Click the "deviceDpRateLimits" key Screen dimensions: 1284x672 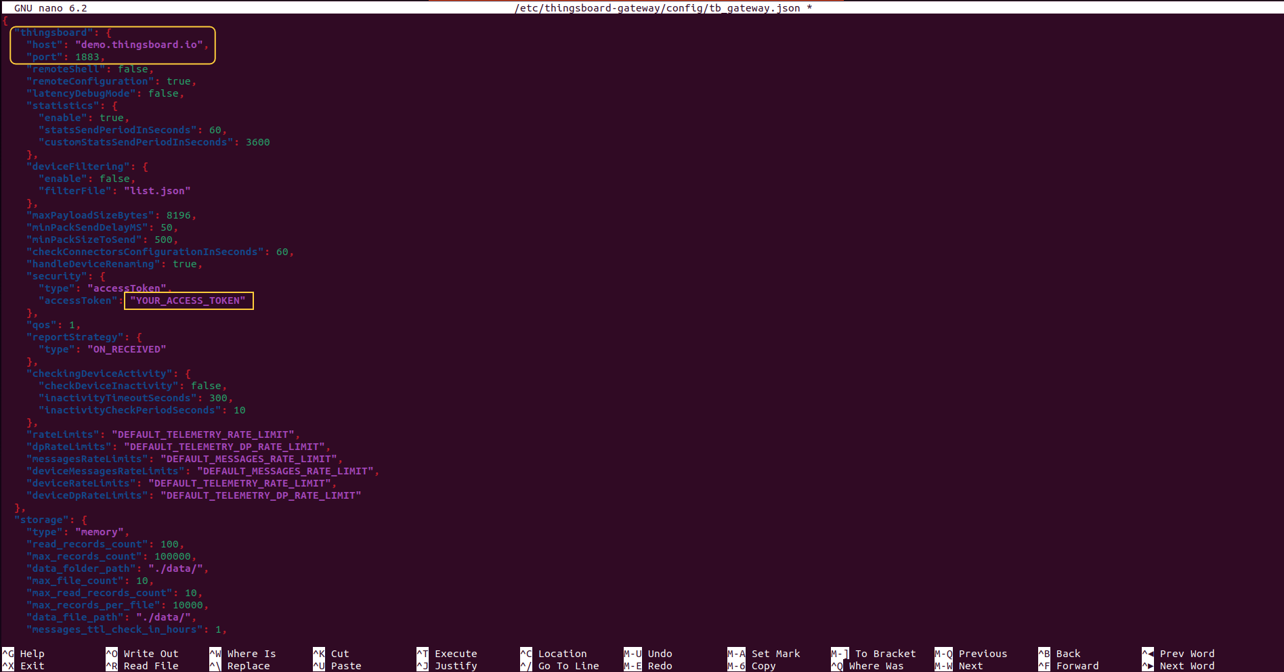click(x=87, y=495)
